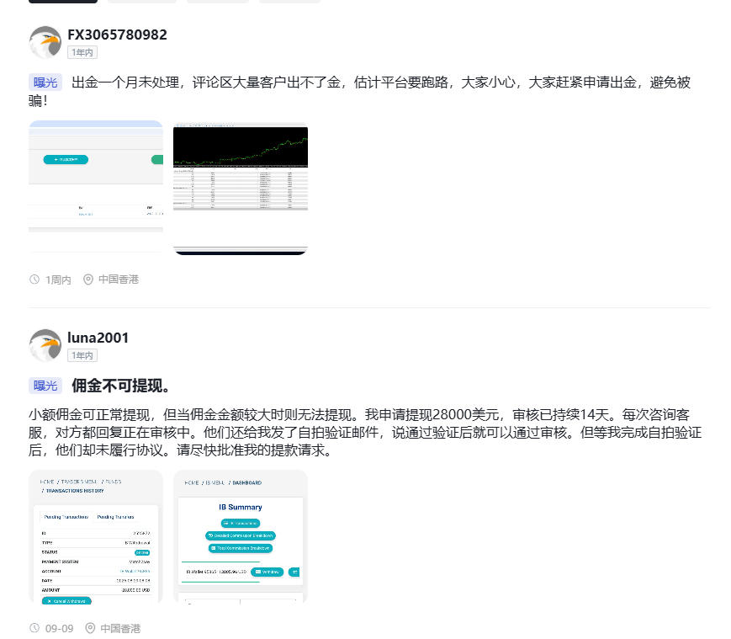
Task: Open the IB Summary dashboard screenshot
Action: (241, 537)
